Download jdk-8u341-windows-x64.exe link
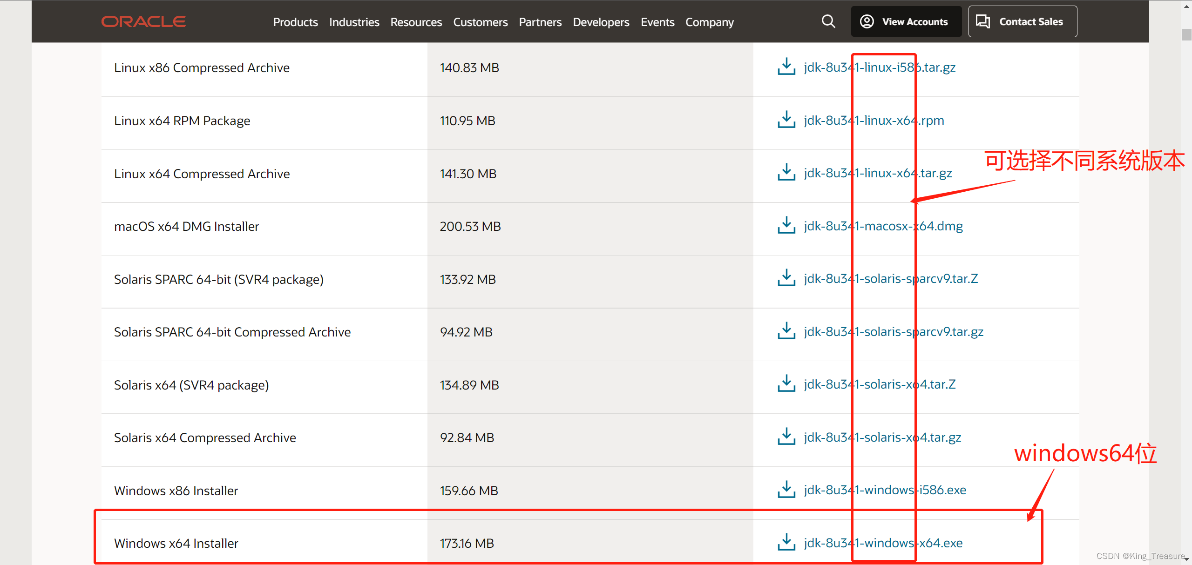 pyautogui.click(x=883, y=543)
